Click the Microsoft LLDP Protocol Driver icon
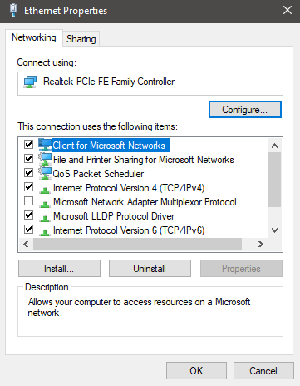 pyautogui.click(x=45, y=218)
